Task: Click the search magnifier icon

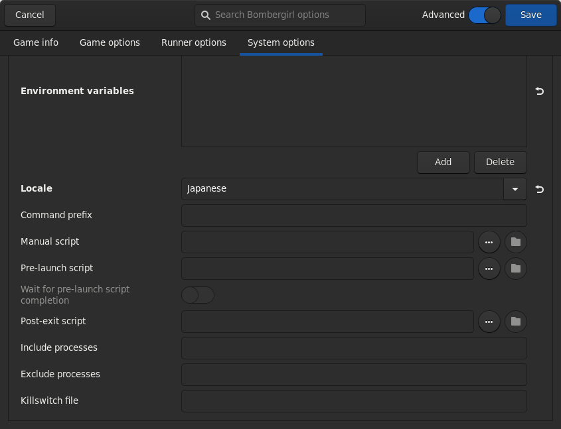Action: coord(205,15)
